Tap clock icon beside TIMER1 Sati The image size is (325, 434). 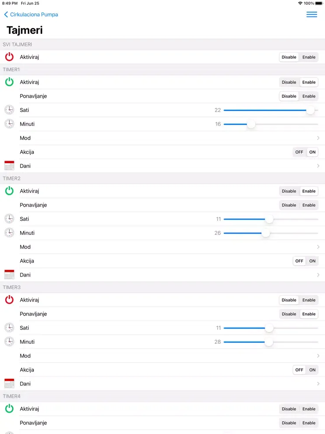click(x=10, y=110)
